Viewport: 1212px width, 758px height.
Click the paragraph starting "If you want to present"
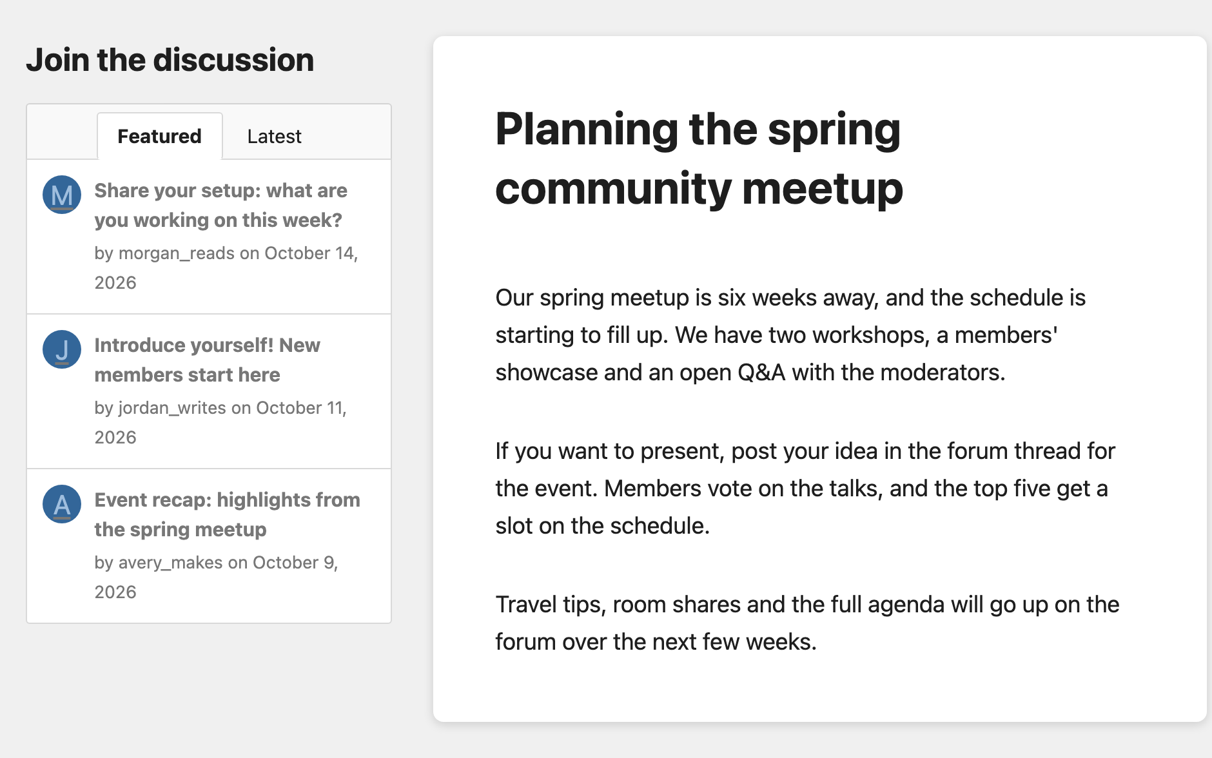click(805, 489)
